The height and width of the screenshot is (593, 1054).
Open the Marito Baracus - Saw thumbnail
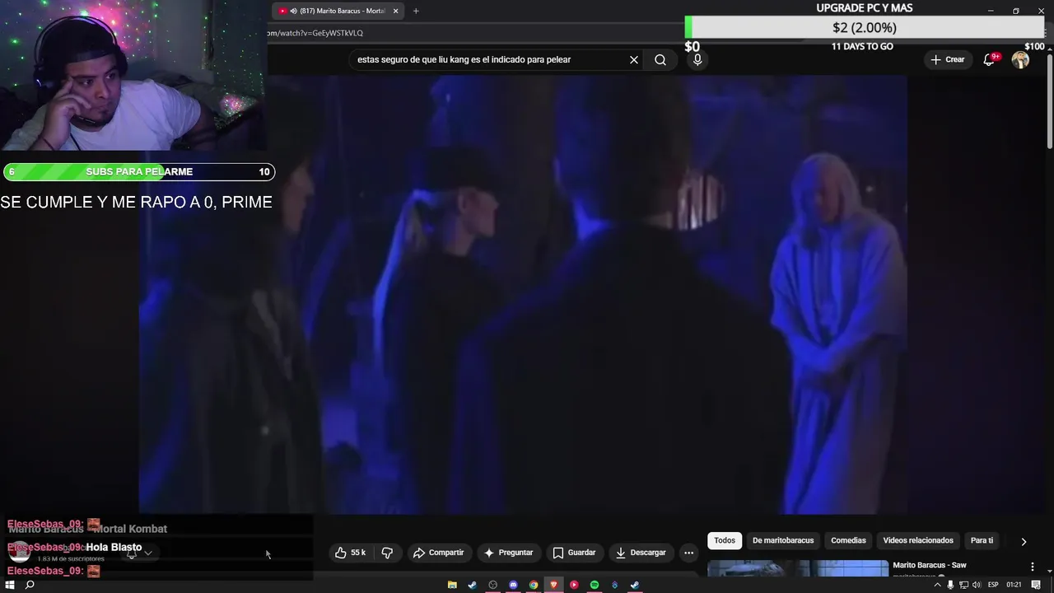pyautogui.click(x=798, y=568)
